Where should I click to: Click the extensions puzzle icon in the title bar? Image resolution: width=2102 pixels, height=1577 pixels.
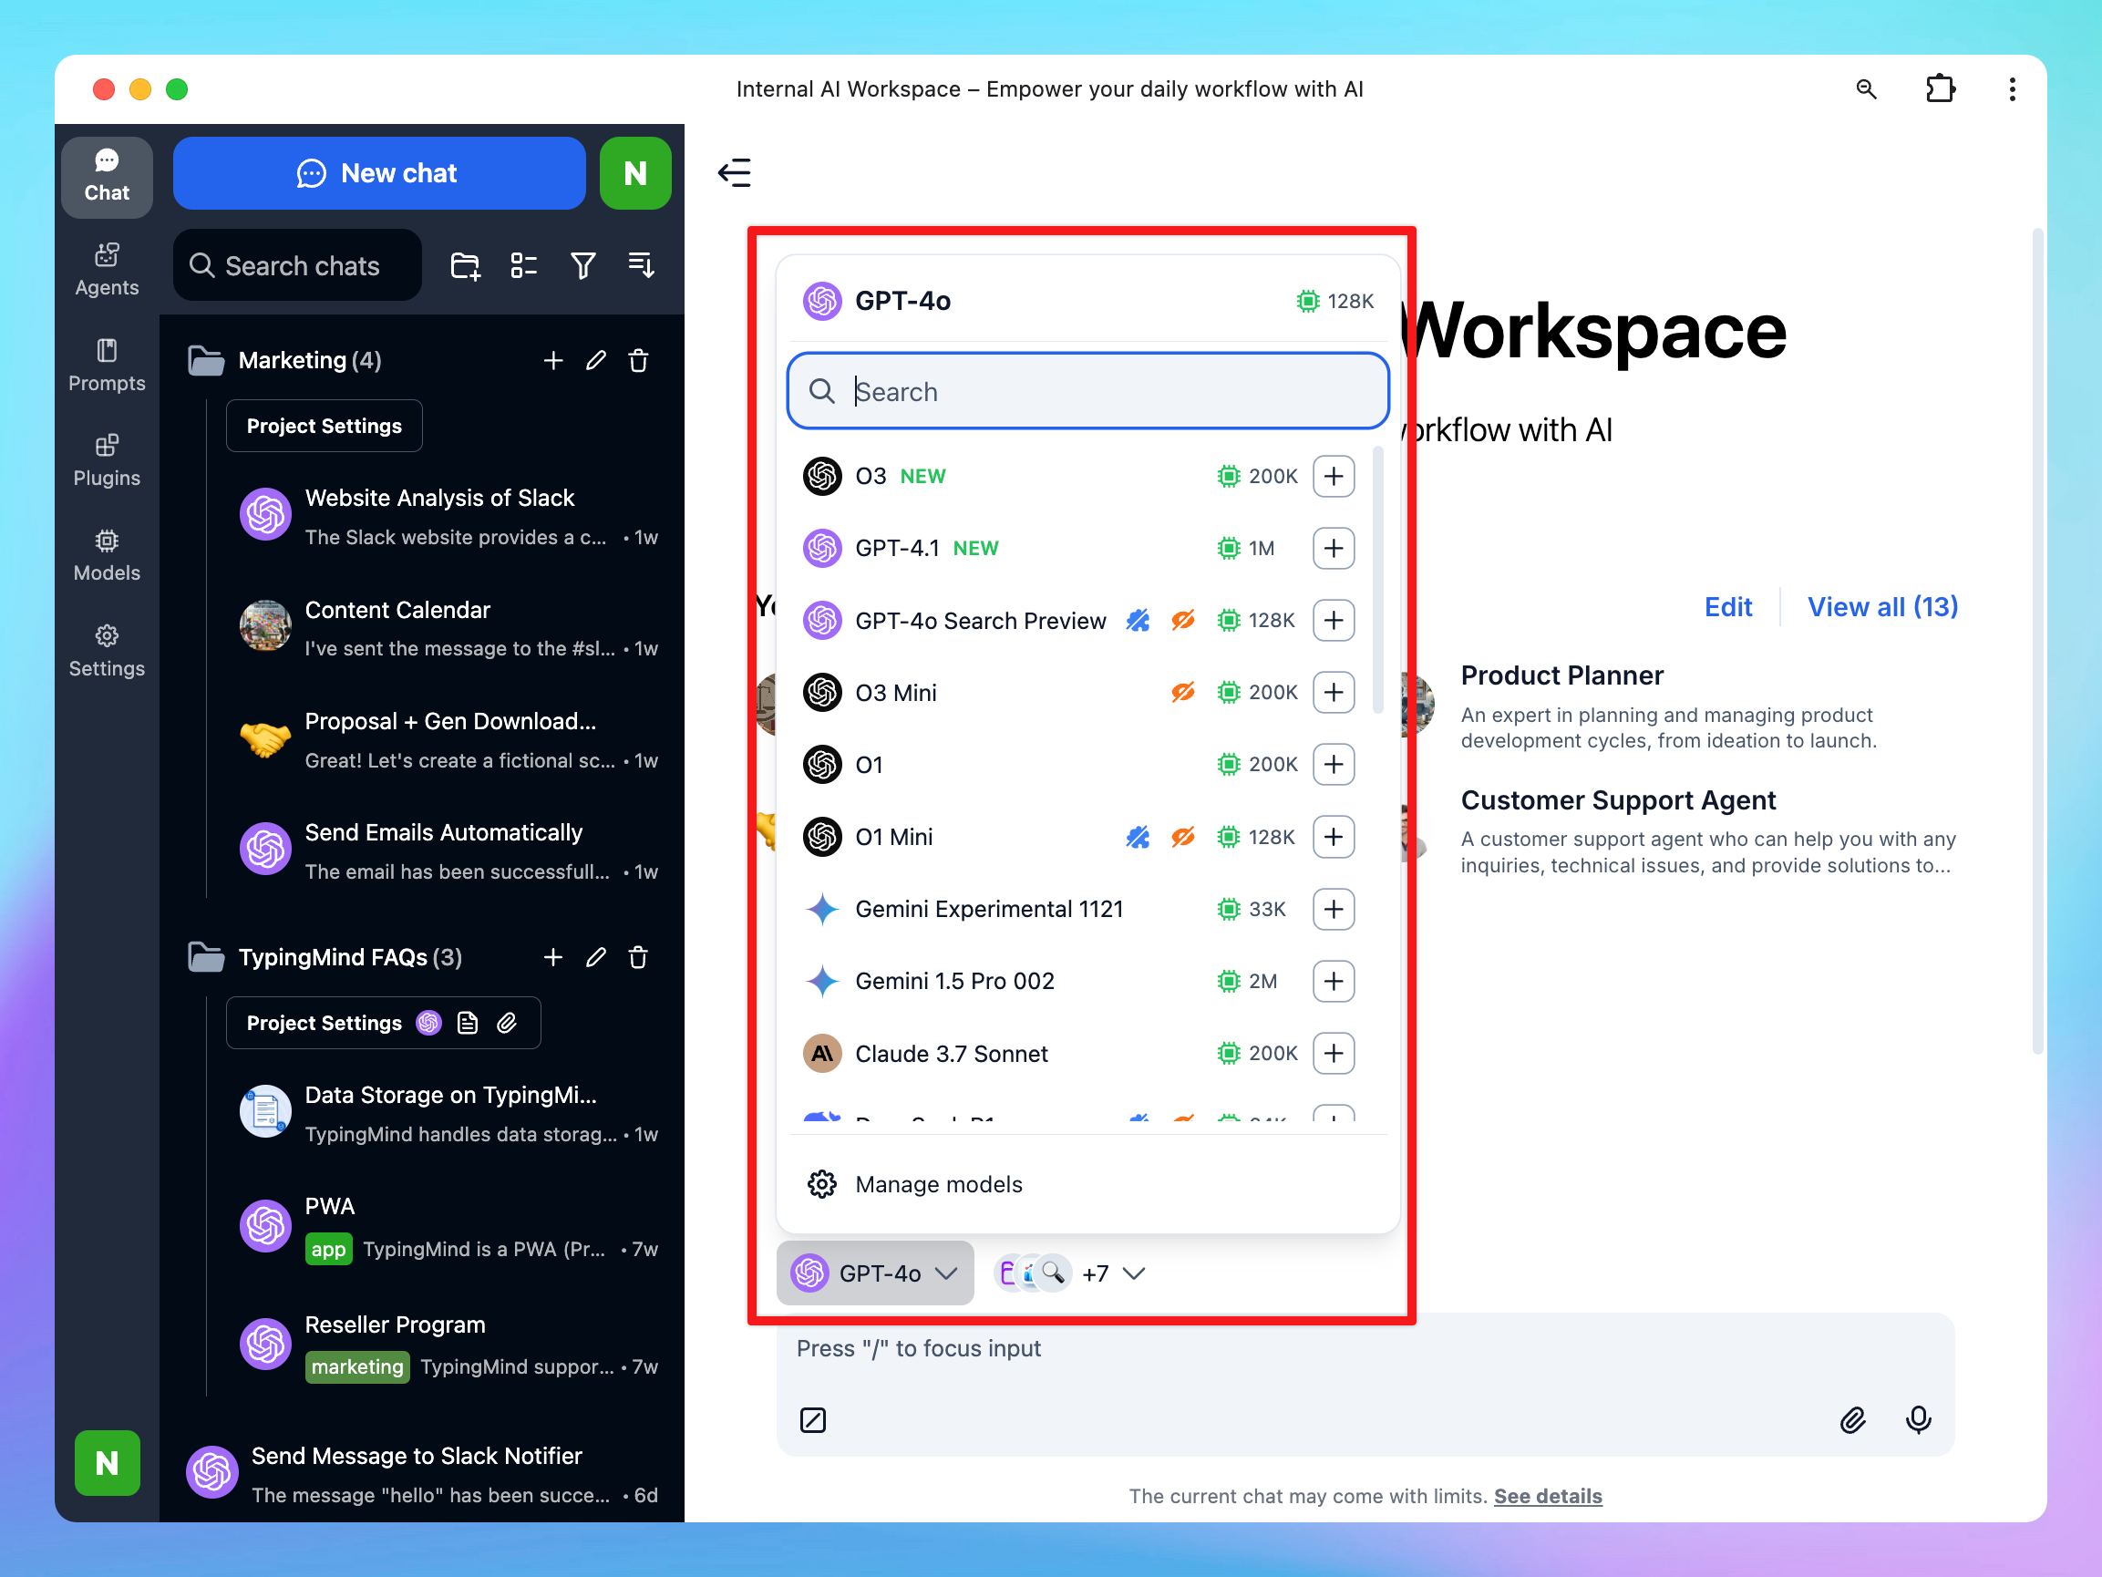[1939, 89]
